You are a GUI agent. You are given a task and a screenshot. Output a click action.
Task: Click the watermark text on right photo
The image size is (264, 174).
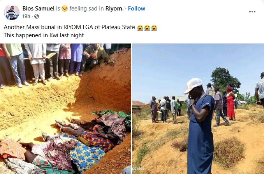point(138,168)
